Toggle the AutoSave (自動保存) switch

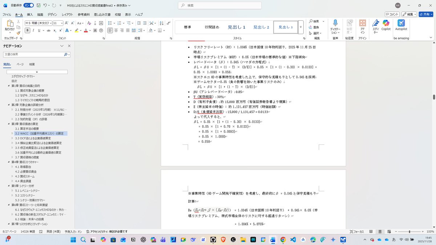click(x=29, y=5)
